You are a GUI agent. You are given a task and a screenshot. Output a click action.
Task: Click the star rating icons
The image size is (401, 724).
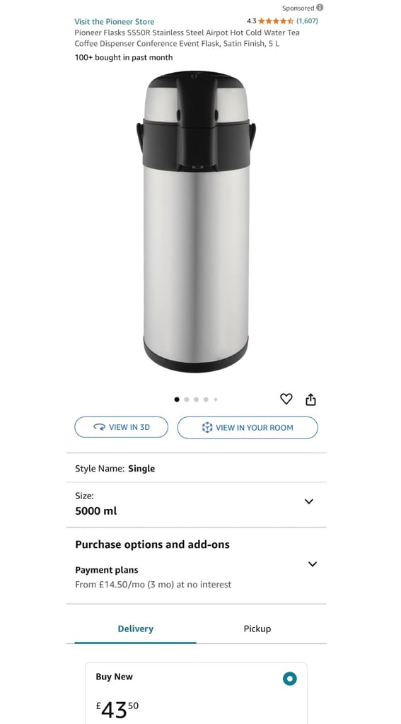pos(276,21)
